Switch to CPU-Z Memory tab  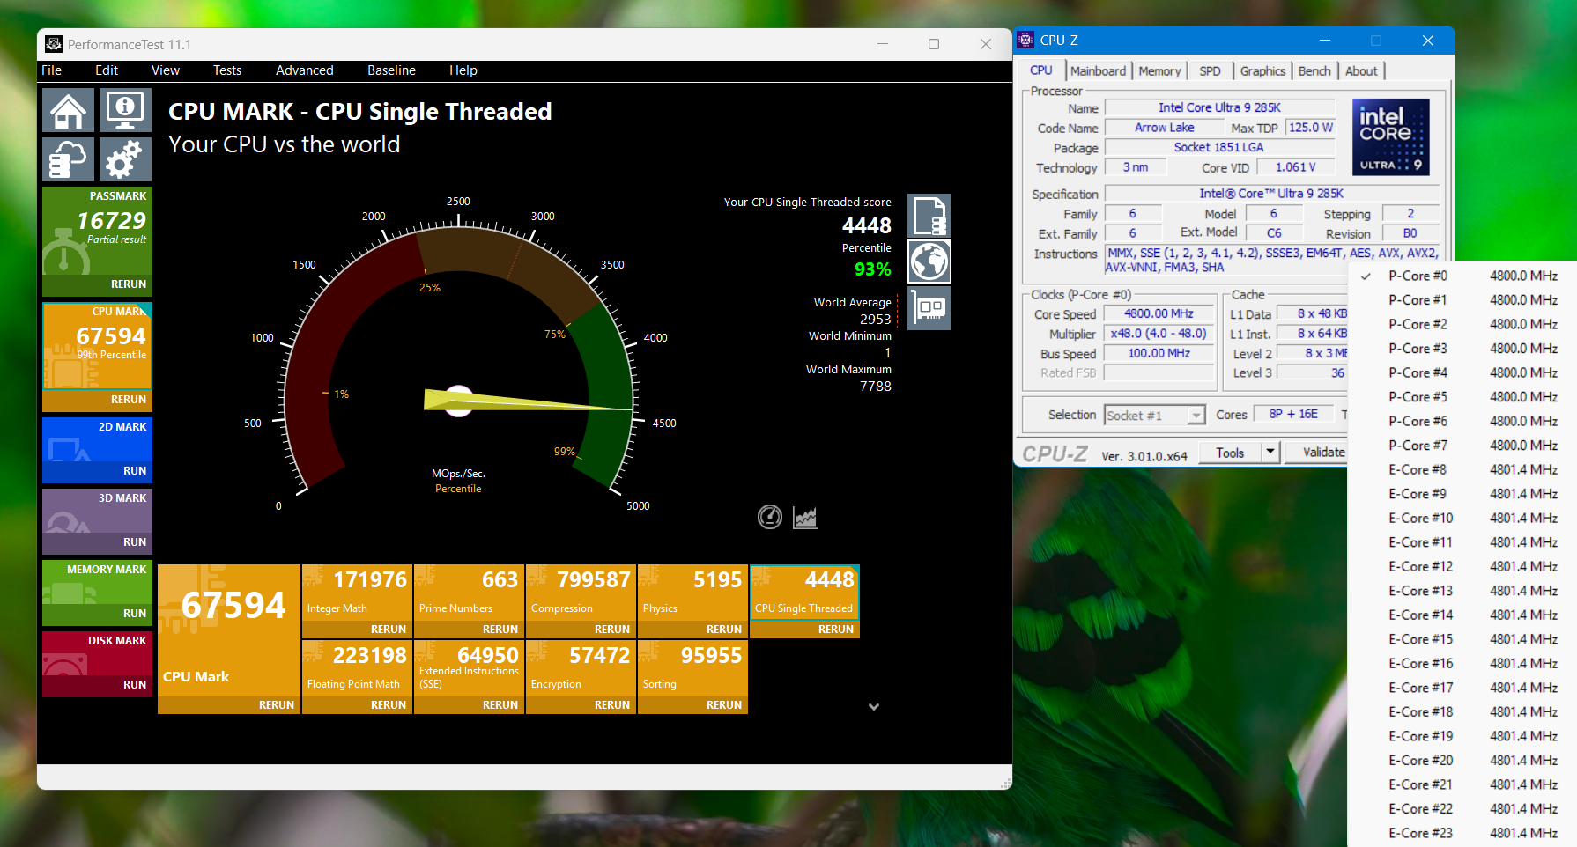pos(1159,71)
